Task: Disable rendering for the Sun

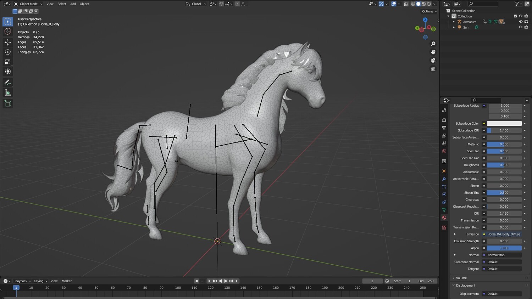Action: (526, 27)
